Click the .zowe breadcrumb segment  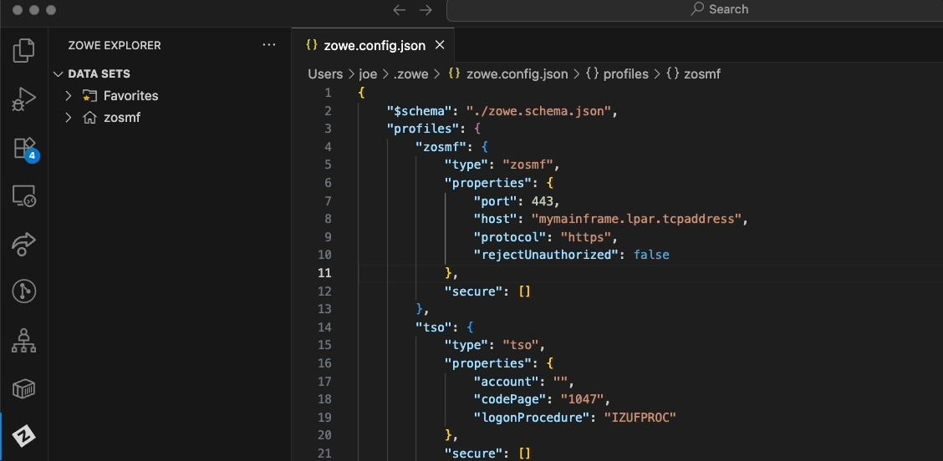click(x=410, y=74)
